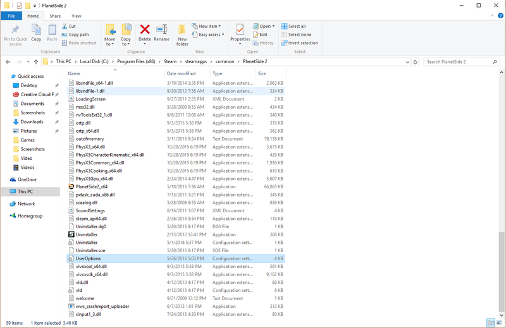Click the file list vertical scrollbar thumb
Image resolution: width=506 pixels, height=328 pixels.
[x=501, y=271]
